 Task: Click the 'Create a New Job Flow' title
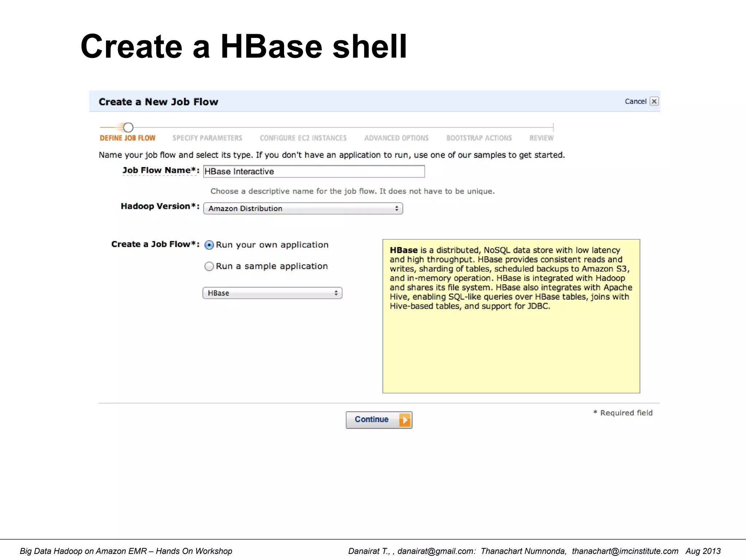point(158,102)
